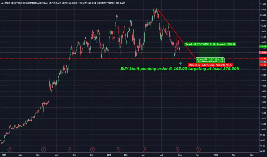Click the earnings marker at Nov 2018

click(198, 150)
